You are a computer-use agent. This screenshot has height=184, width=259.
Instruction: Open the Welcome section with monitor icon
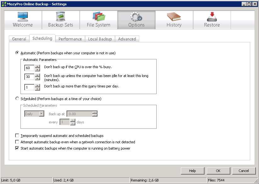tap(23, 20)
